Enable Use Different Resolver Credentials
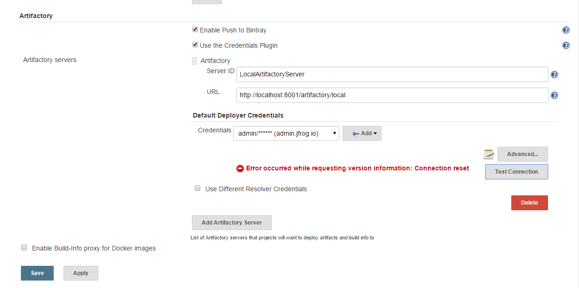Viewport: 579px width, 288px height. [x=197, y=188]
